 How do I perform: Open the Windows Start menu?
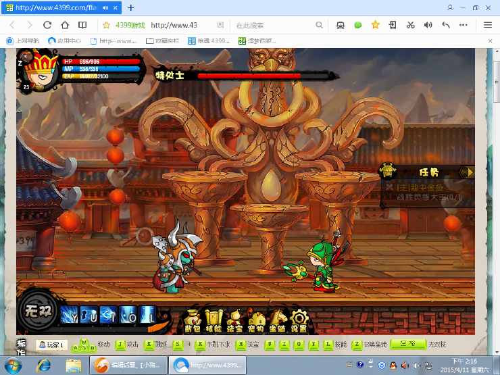click(x=13, y=366)
